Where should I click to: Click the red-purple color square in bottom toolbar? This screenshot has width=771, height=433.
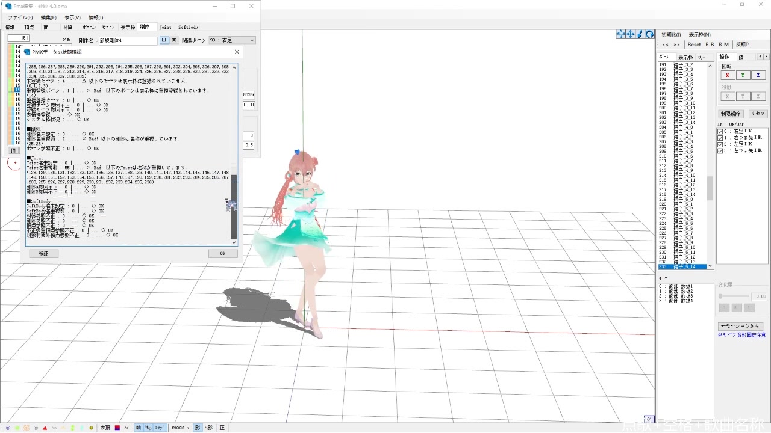click(x=117, y=428)
